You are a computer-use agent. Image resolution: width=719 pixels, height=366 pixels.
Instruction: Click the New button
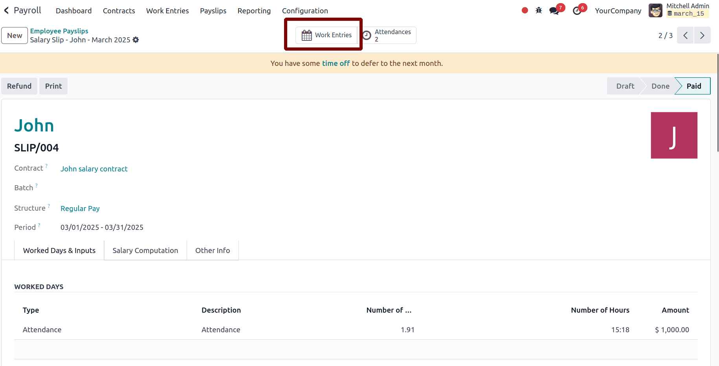[15, 35]
